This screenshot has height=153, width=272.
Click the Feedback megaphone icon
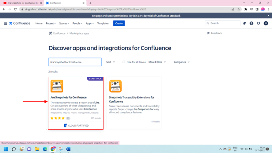point(208,33)
